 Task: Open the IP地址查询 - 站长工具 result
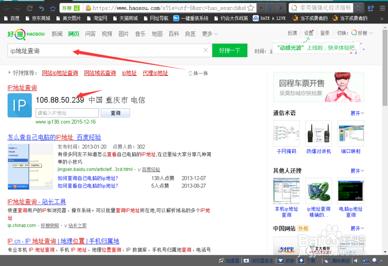pyautogui.click(x=36, y=202)
